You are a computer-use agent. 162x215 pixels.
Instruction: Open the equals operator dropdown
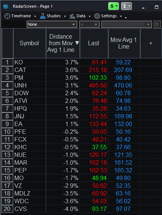(x=89, y=24)
